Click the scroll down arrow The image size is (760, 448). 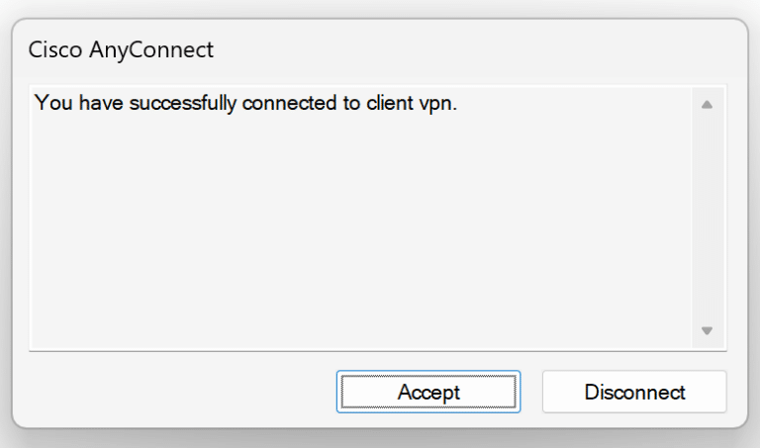pyautogui.click(x=707, y=331)
